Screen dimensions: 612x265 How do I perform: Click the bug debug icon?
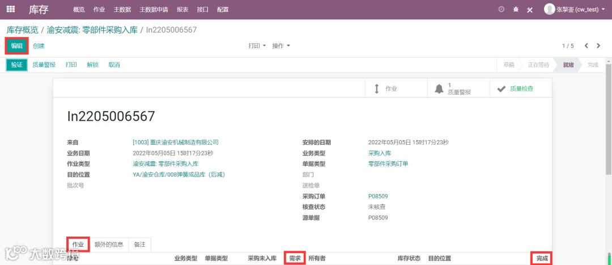pos(516,10)
